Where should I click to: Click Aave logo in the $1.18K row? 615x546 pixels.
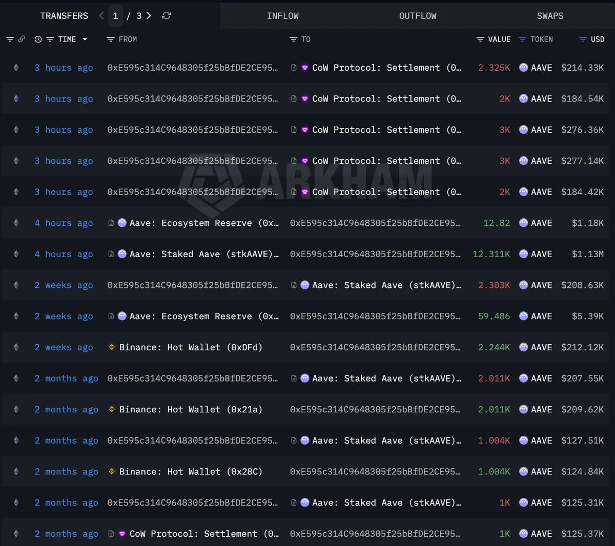(122, 223)
